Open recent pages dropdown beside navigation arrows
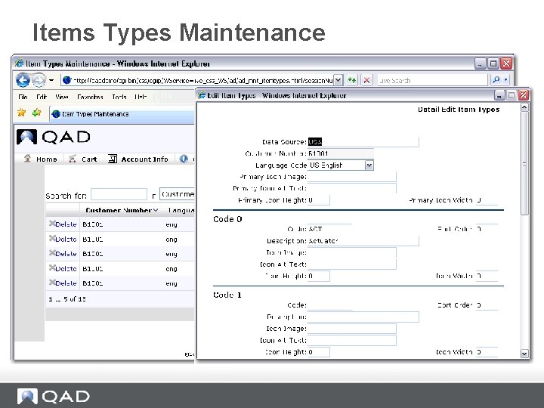 tap(51, 80)
